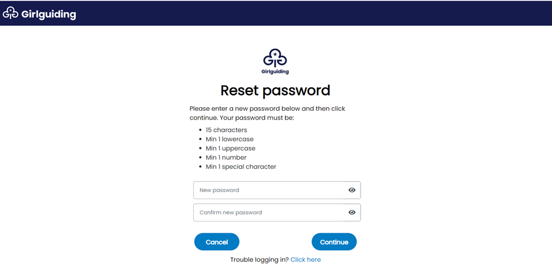Focus the Confirm new password input field

268,212
